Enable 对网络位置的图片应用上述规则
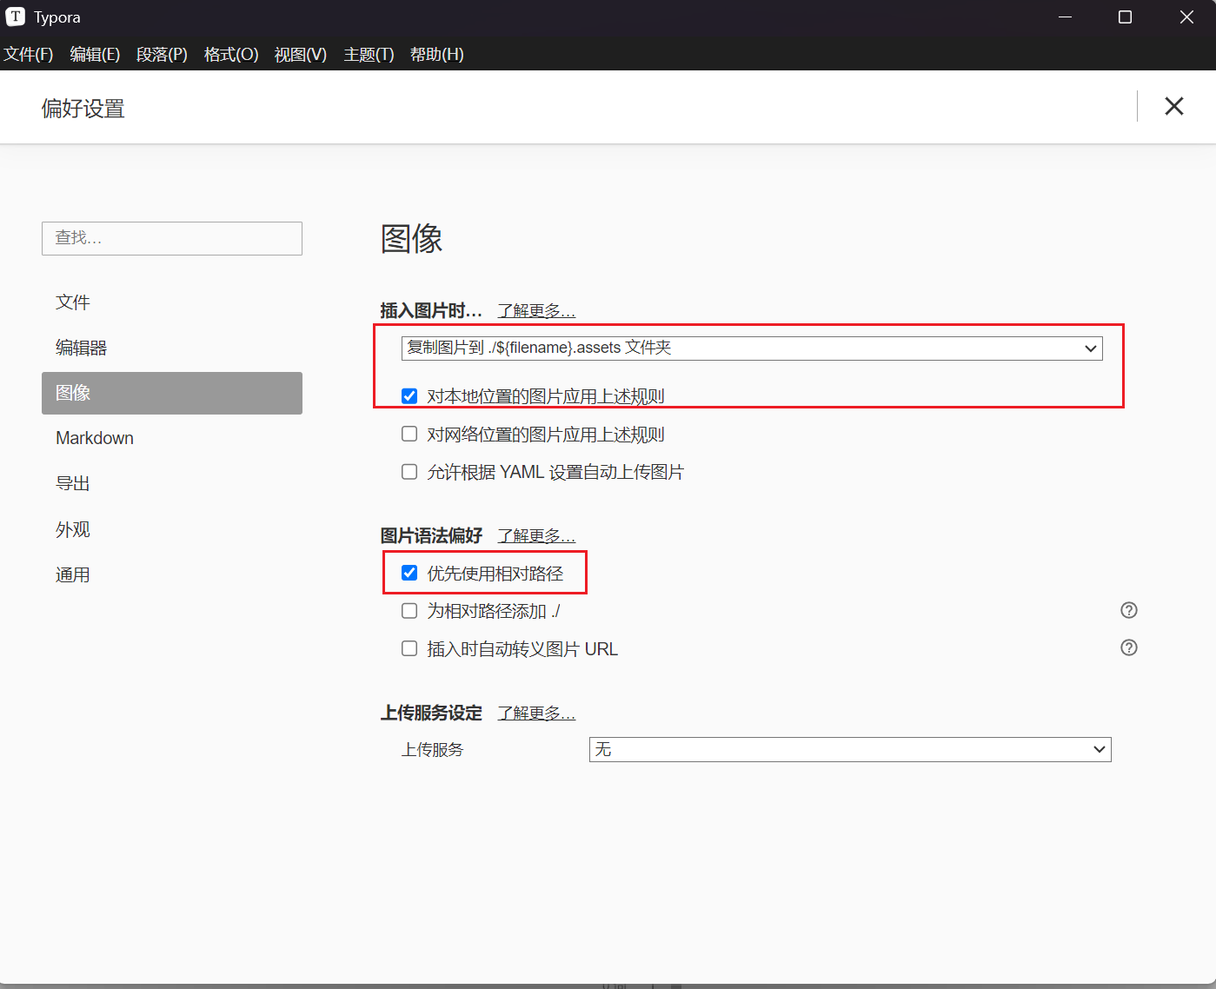This screenshot has width=1216, height=989. click(409, 434)
